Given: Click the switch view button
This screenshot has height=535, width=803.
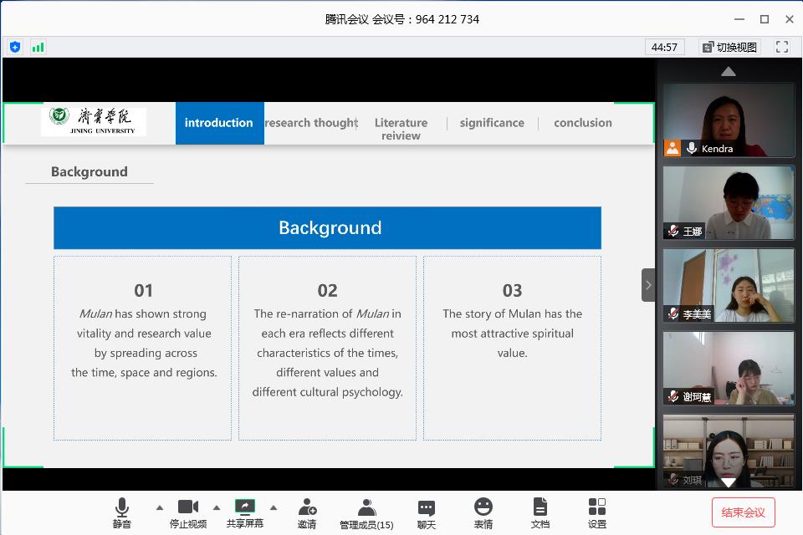Looking at the screenshot, I should pos(729,47).
